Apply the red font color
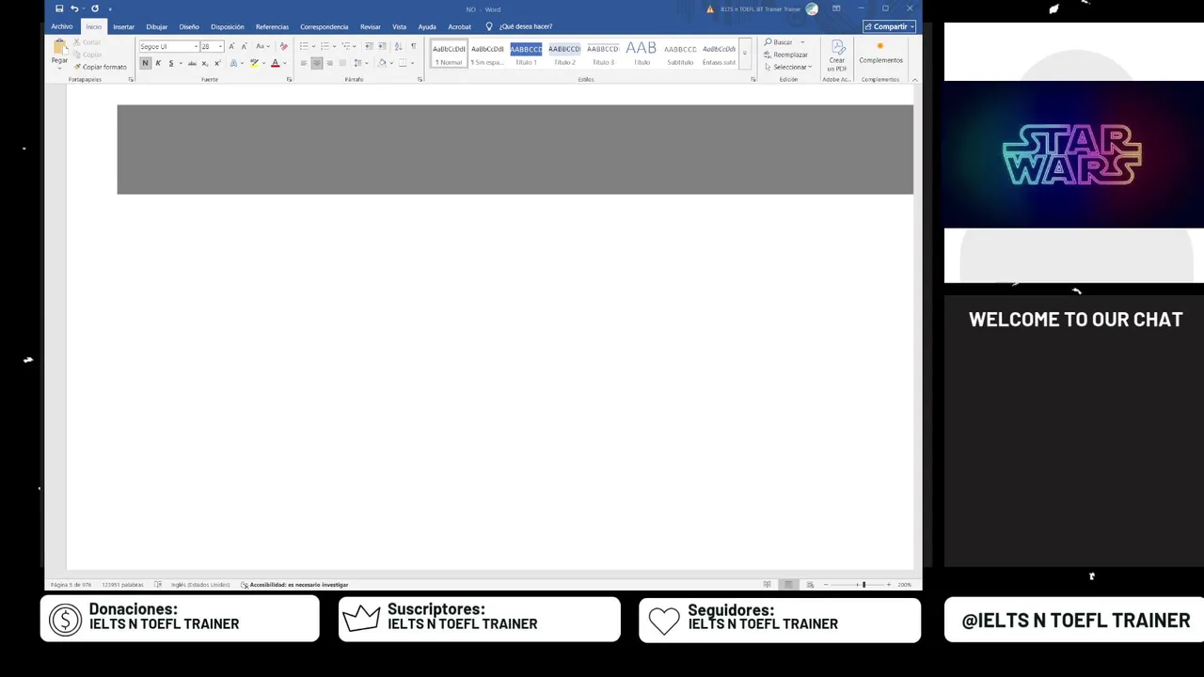This screenshot has width=1204, height=677. click(275, 63)
